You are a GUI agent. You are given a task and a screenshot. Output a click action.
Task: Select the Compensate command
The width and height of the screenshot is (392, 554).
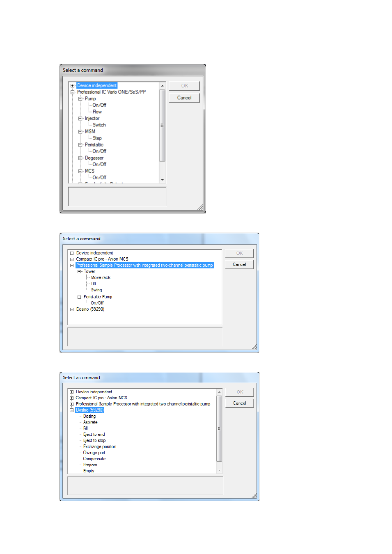pos(94,459)
